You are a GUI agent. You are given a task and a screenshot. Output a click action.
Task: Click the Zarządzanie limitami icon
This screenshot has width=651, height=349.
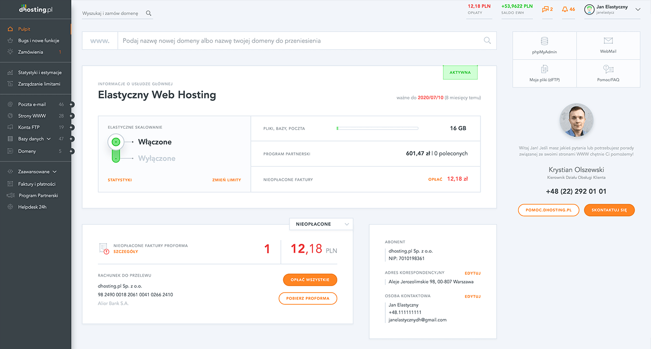click(10, 84)
